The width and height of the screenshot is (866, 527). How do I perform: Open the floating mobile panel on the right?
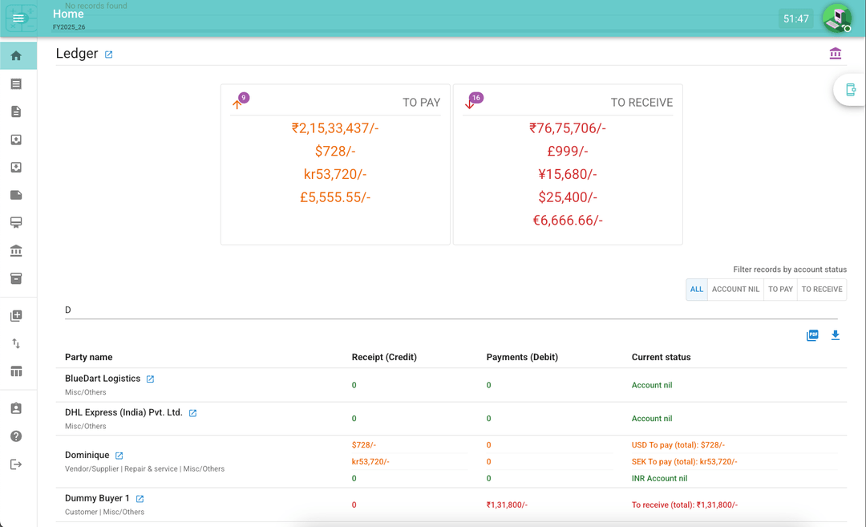pyautogui.click(x=852, y=90)
